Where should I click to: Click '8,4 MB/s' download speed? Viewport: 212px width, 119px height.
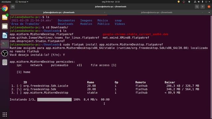[90, 99]
